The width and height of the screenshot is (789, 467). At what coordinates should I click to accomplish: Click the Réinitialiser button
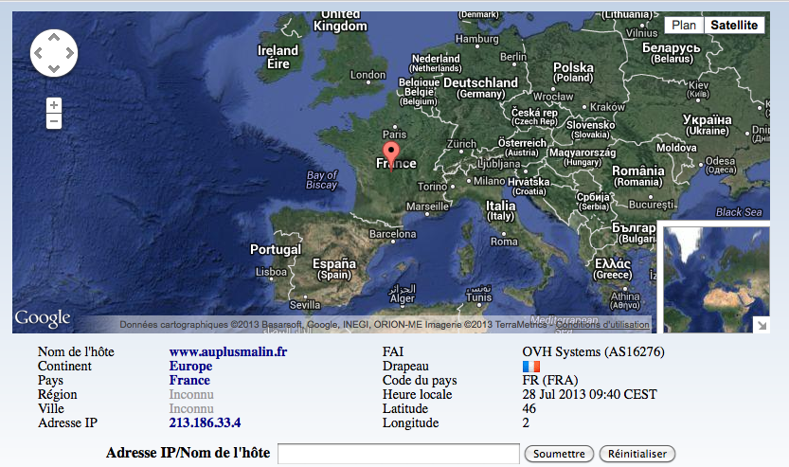637,454
